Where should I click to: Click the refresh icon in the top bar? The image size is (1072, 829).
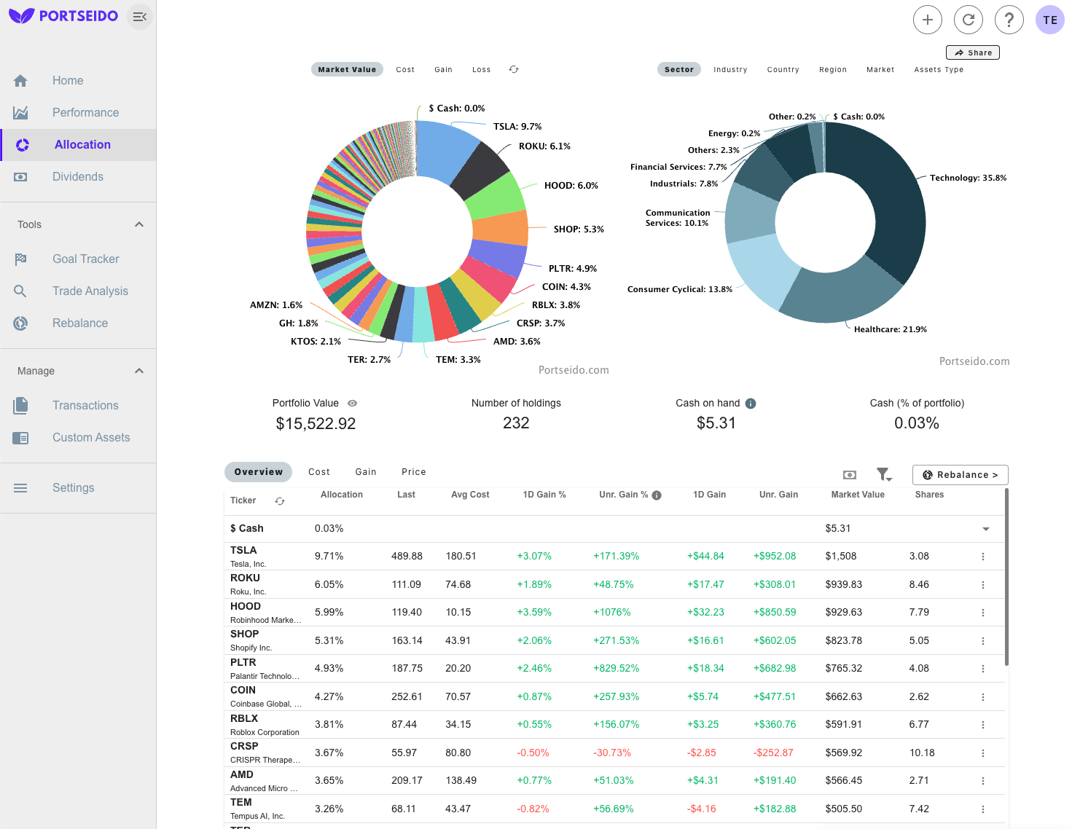click(969, 20)
